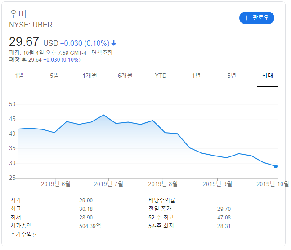Click the 50 y-axis label
291x250 pixels.
point(12,104)
